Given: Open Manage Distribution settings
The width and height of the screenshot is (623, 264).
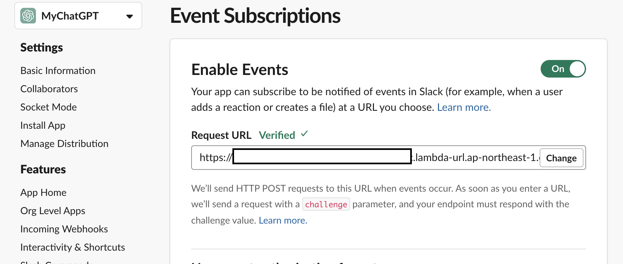Looking at the screenshot, I should [64, 144].
